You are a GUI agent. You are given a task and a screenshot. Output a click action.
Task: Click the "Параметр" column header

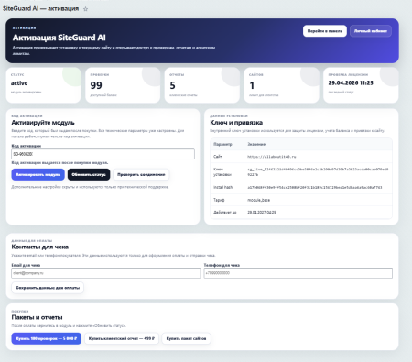pos(222,144)
